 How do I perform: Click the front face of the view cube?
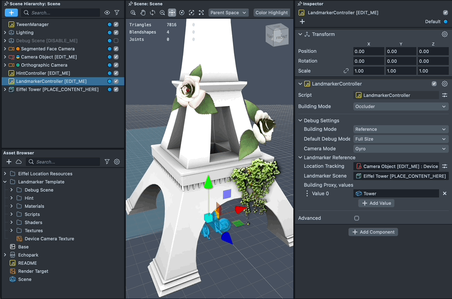(x=281, y=37)
